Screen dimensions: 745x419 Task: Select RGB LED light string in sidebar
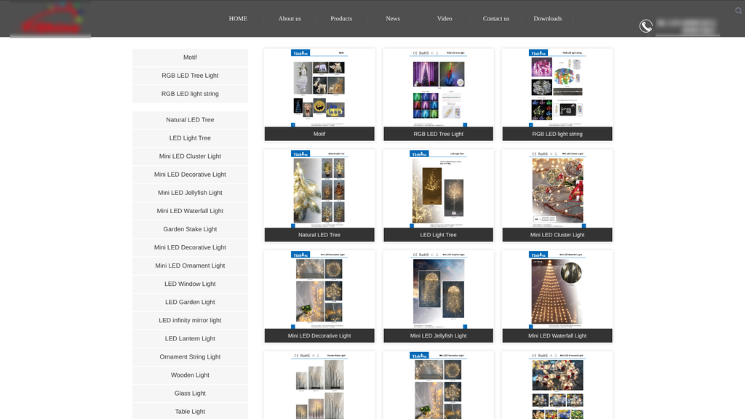(190, 94)
